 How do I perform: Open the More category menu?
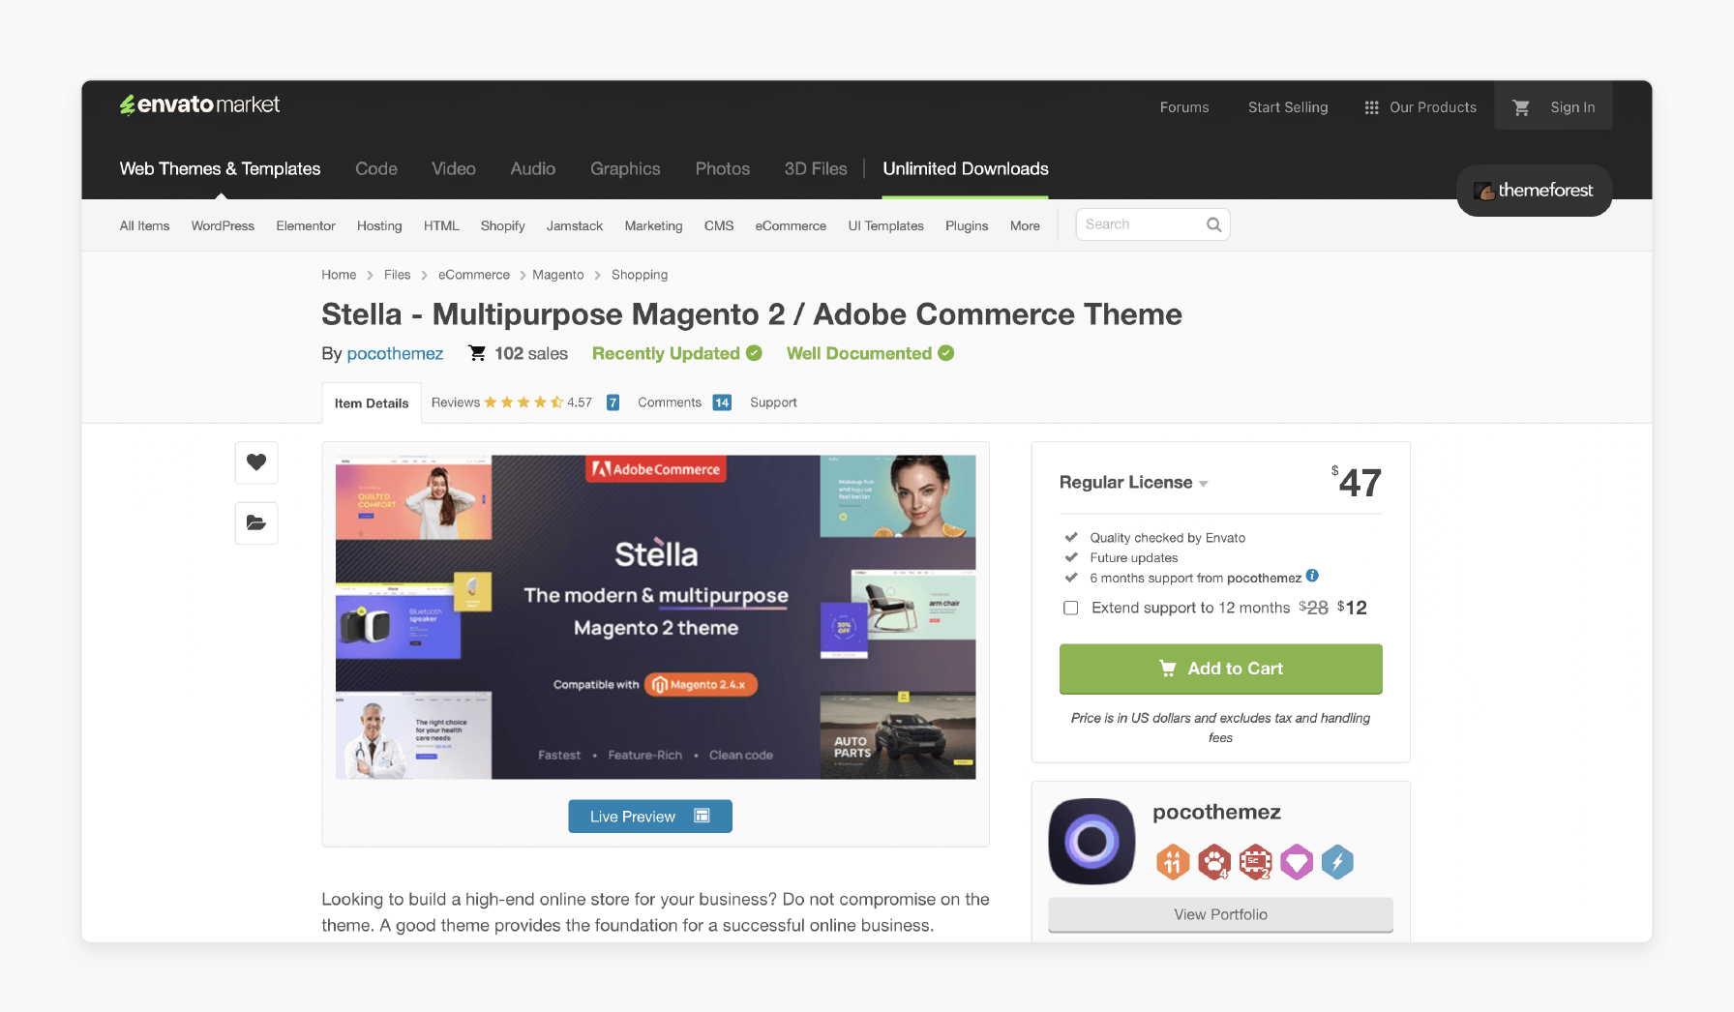1025,225
